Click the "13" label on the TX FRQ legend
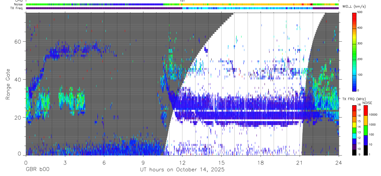Viewport: 381px width, 176px height. point(359,133)
